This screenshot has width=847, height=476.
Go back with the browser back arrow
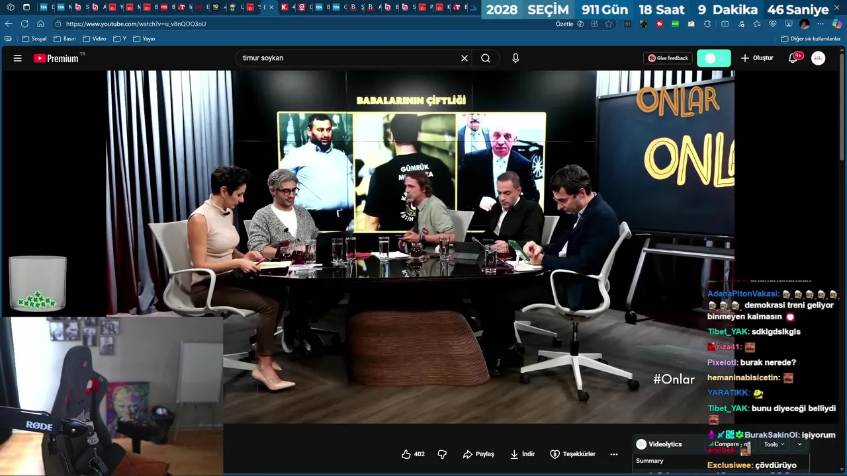[9, 24]
